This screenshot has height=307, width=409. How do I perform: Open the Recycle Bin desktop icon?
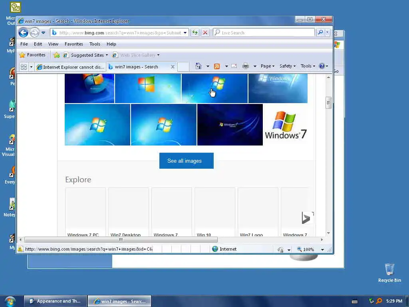click(x=389, y=273)
